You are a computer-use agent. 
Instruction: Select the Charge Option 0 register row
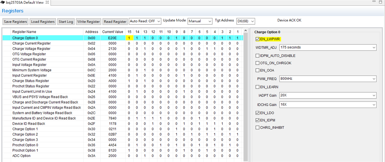point(122,38)
